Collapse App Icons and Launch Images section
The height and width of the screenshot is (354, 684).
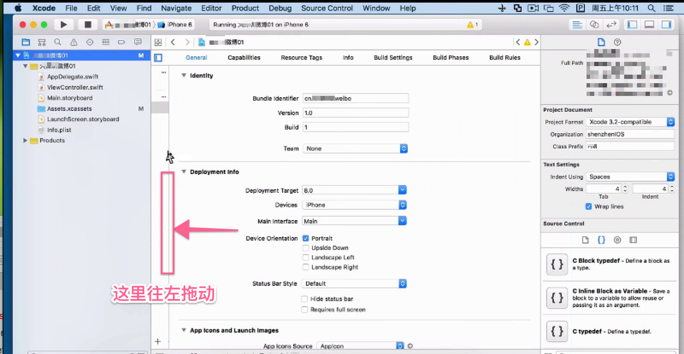(x=184, y=330)
